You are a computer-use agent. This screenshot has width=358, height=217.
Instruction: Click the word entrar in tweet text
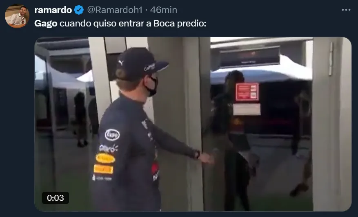[x=131, y=24]
